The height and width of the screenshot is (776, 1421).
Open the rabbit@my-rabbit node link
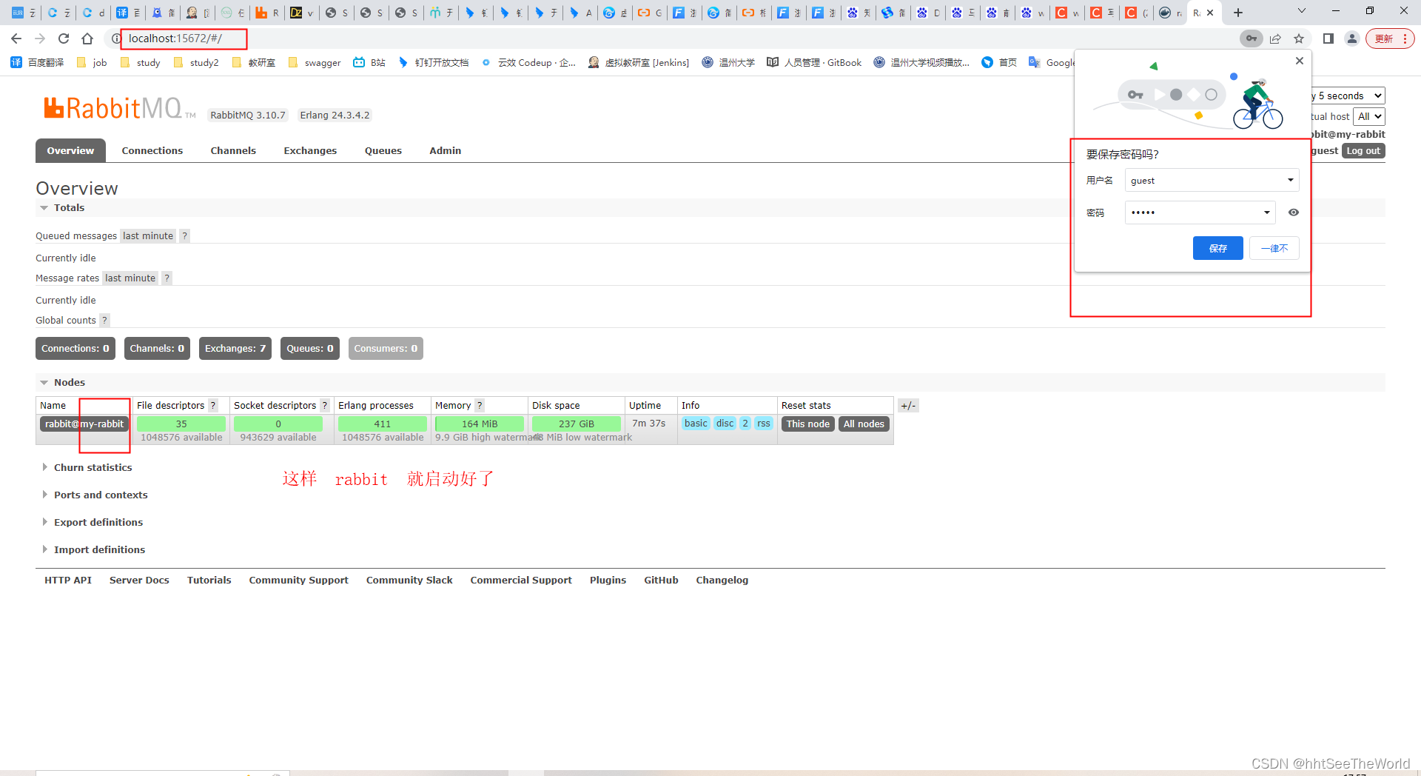[84, 424]
